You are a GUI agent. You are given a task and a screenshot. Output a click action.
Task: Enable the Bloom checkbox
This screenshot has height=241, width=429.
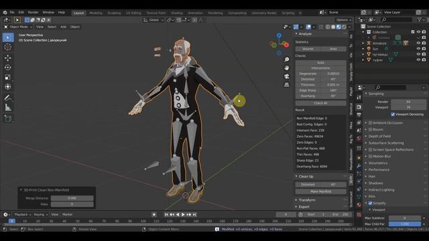370,129
